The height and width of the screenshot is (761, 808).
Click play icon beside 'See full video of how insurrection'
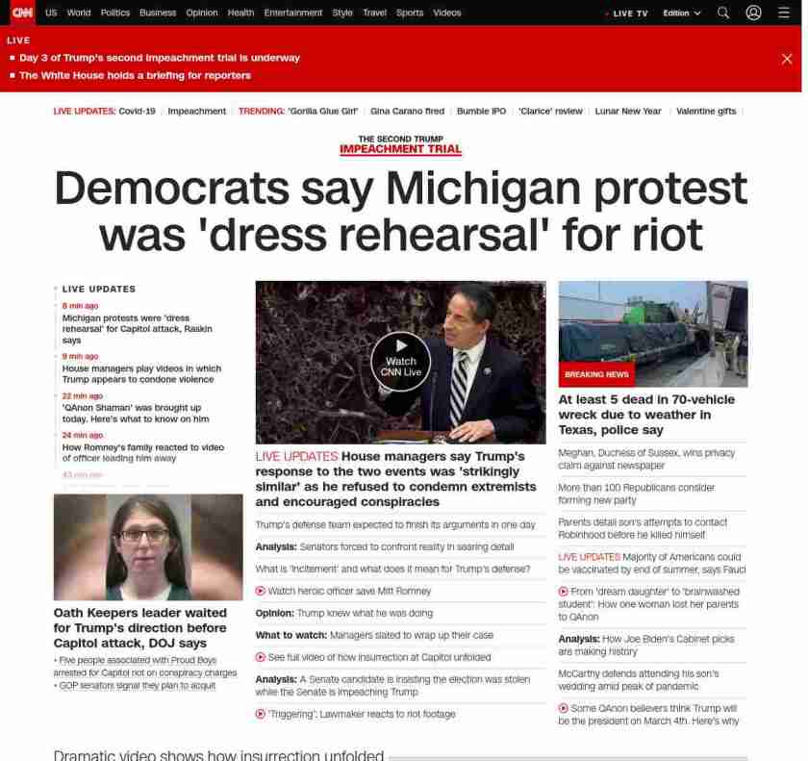click(x=261, y=657)
